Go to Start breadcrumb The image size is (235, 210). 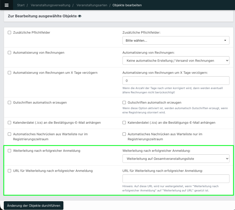pos(21,5)
